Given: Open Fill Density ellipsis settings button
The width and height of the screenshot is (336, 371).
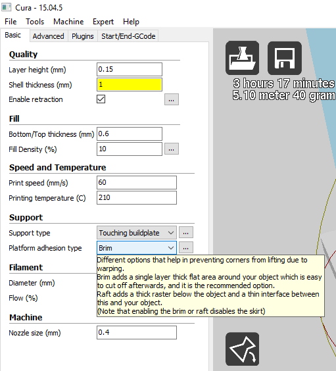Looking at the screenshot, I should coord(172,149).
